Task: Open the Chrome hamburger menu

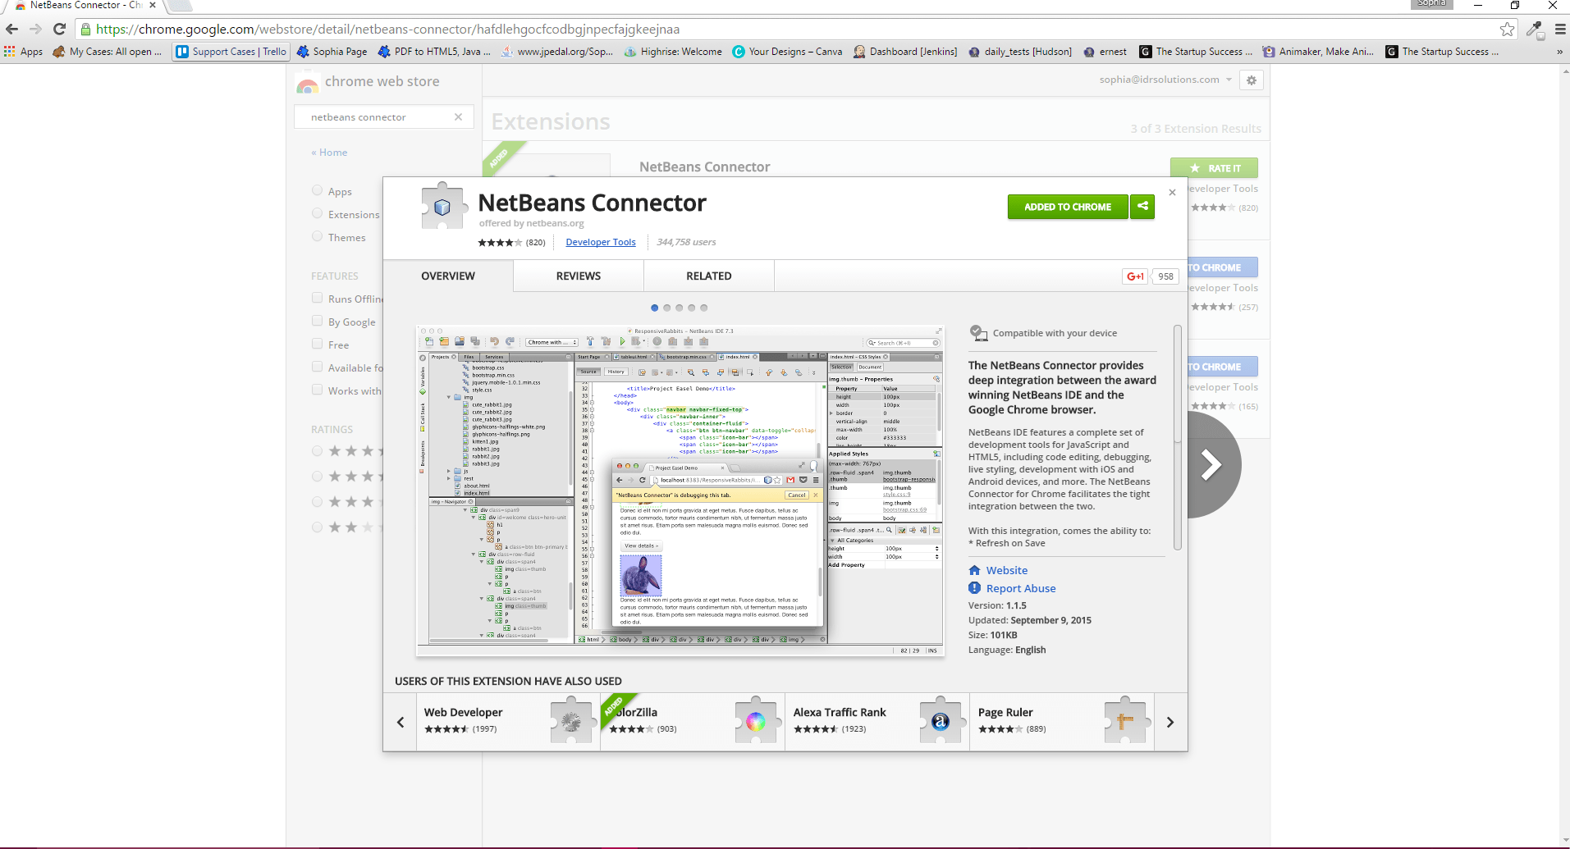Action: click(1560, 30)
